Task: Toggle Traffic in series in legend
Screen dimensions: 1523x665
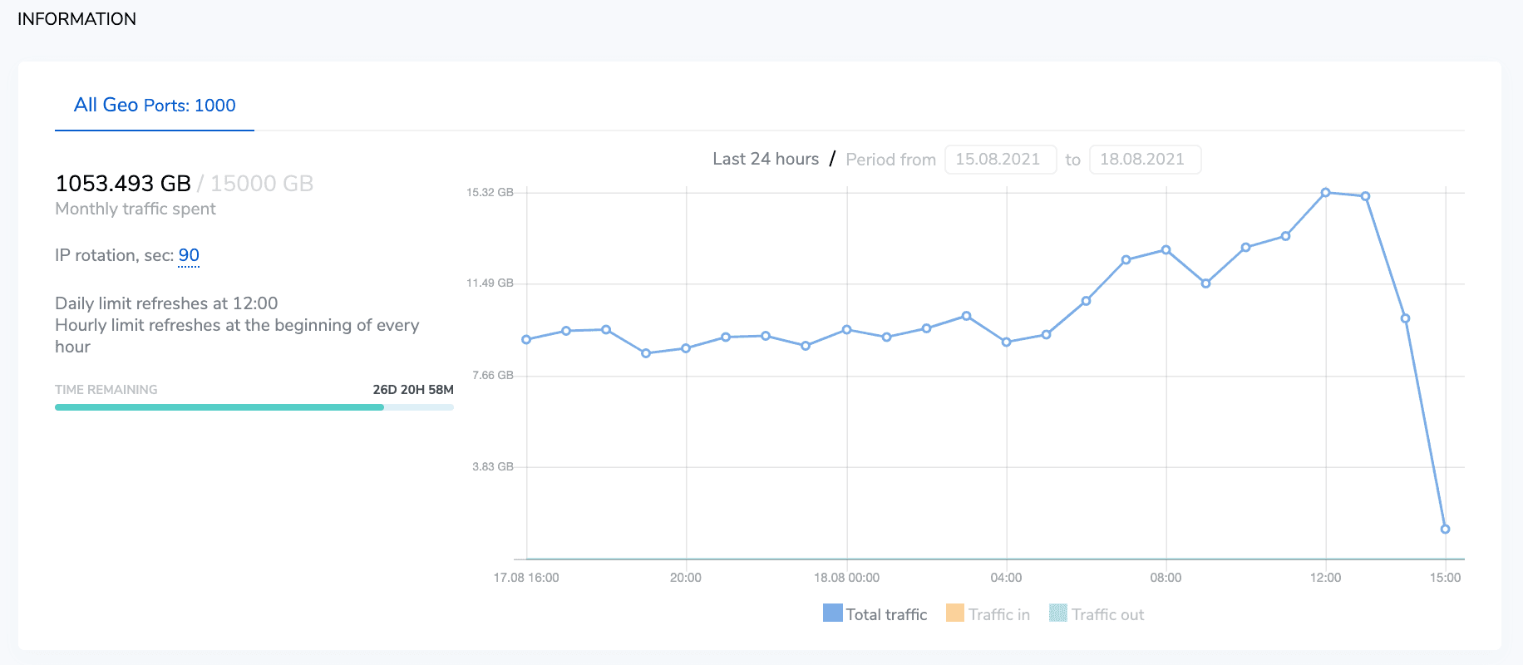Action: [988, 614]
